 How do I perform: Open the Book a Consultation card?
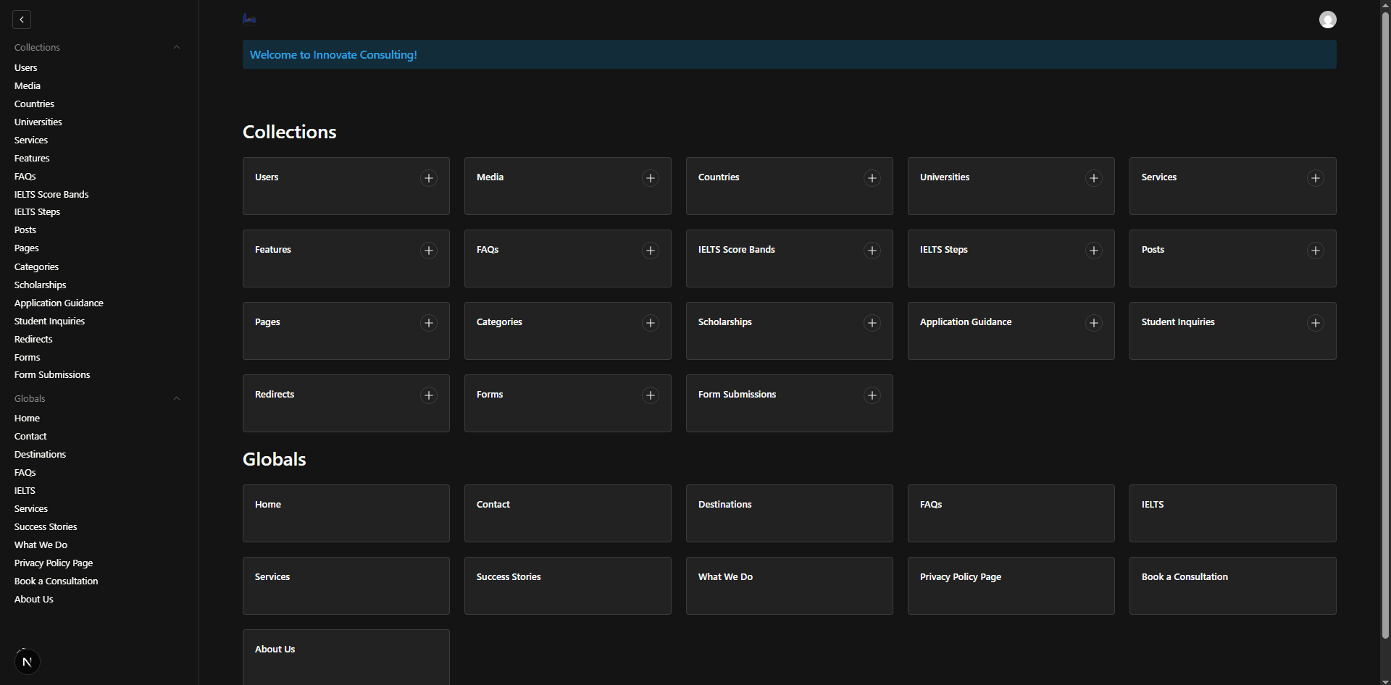pyautogui.click(x=1232, y=585)
